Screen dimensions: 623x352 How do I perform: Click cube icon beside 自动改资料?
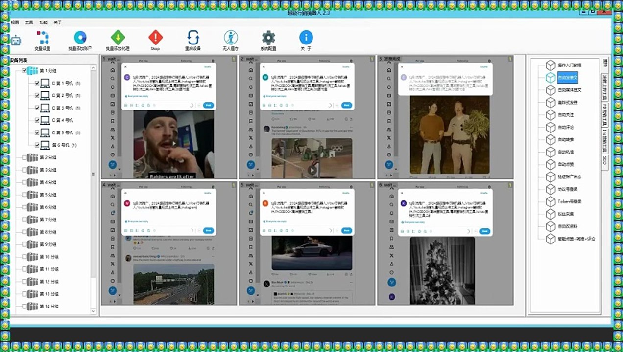[551, 226]
